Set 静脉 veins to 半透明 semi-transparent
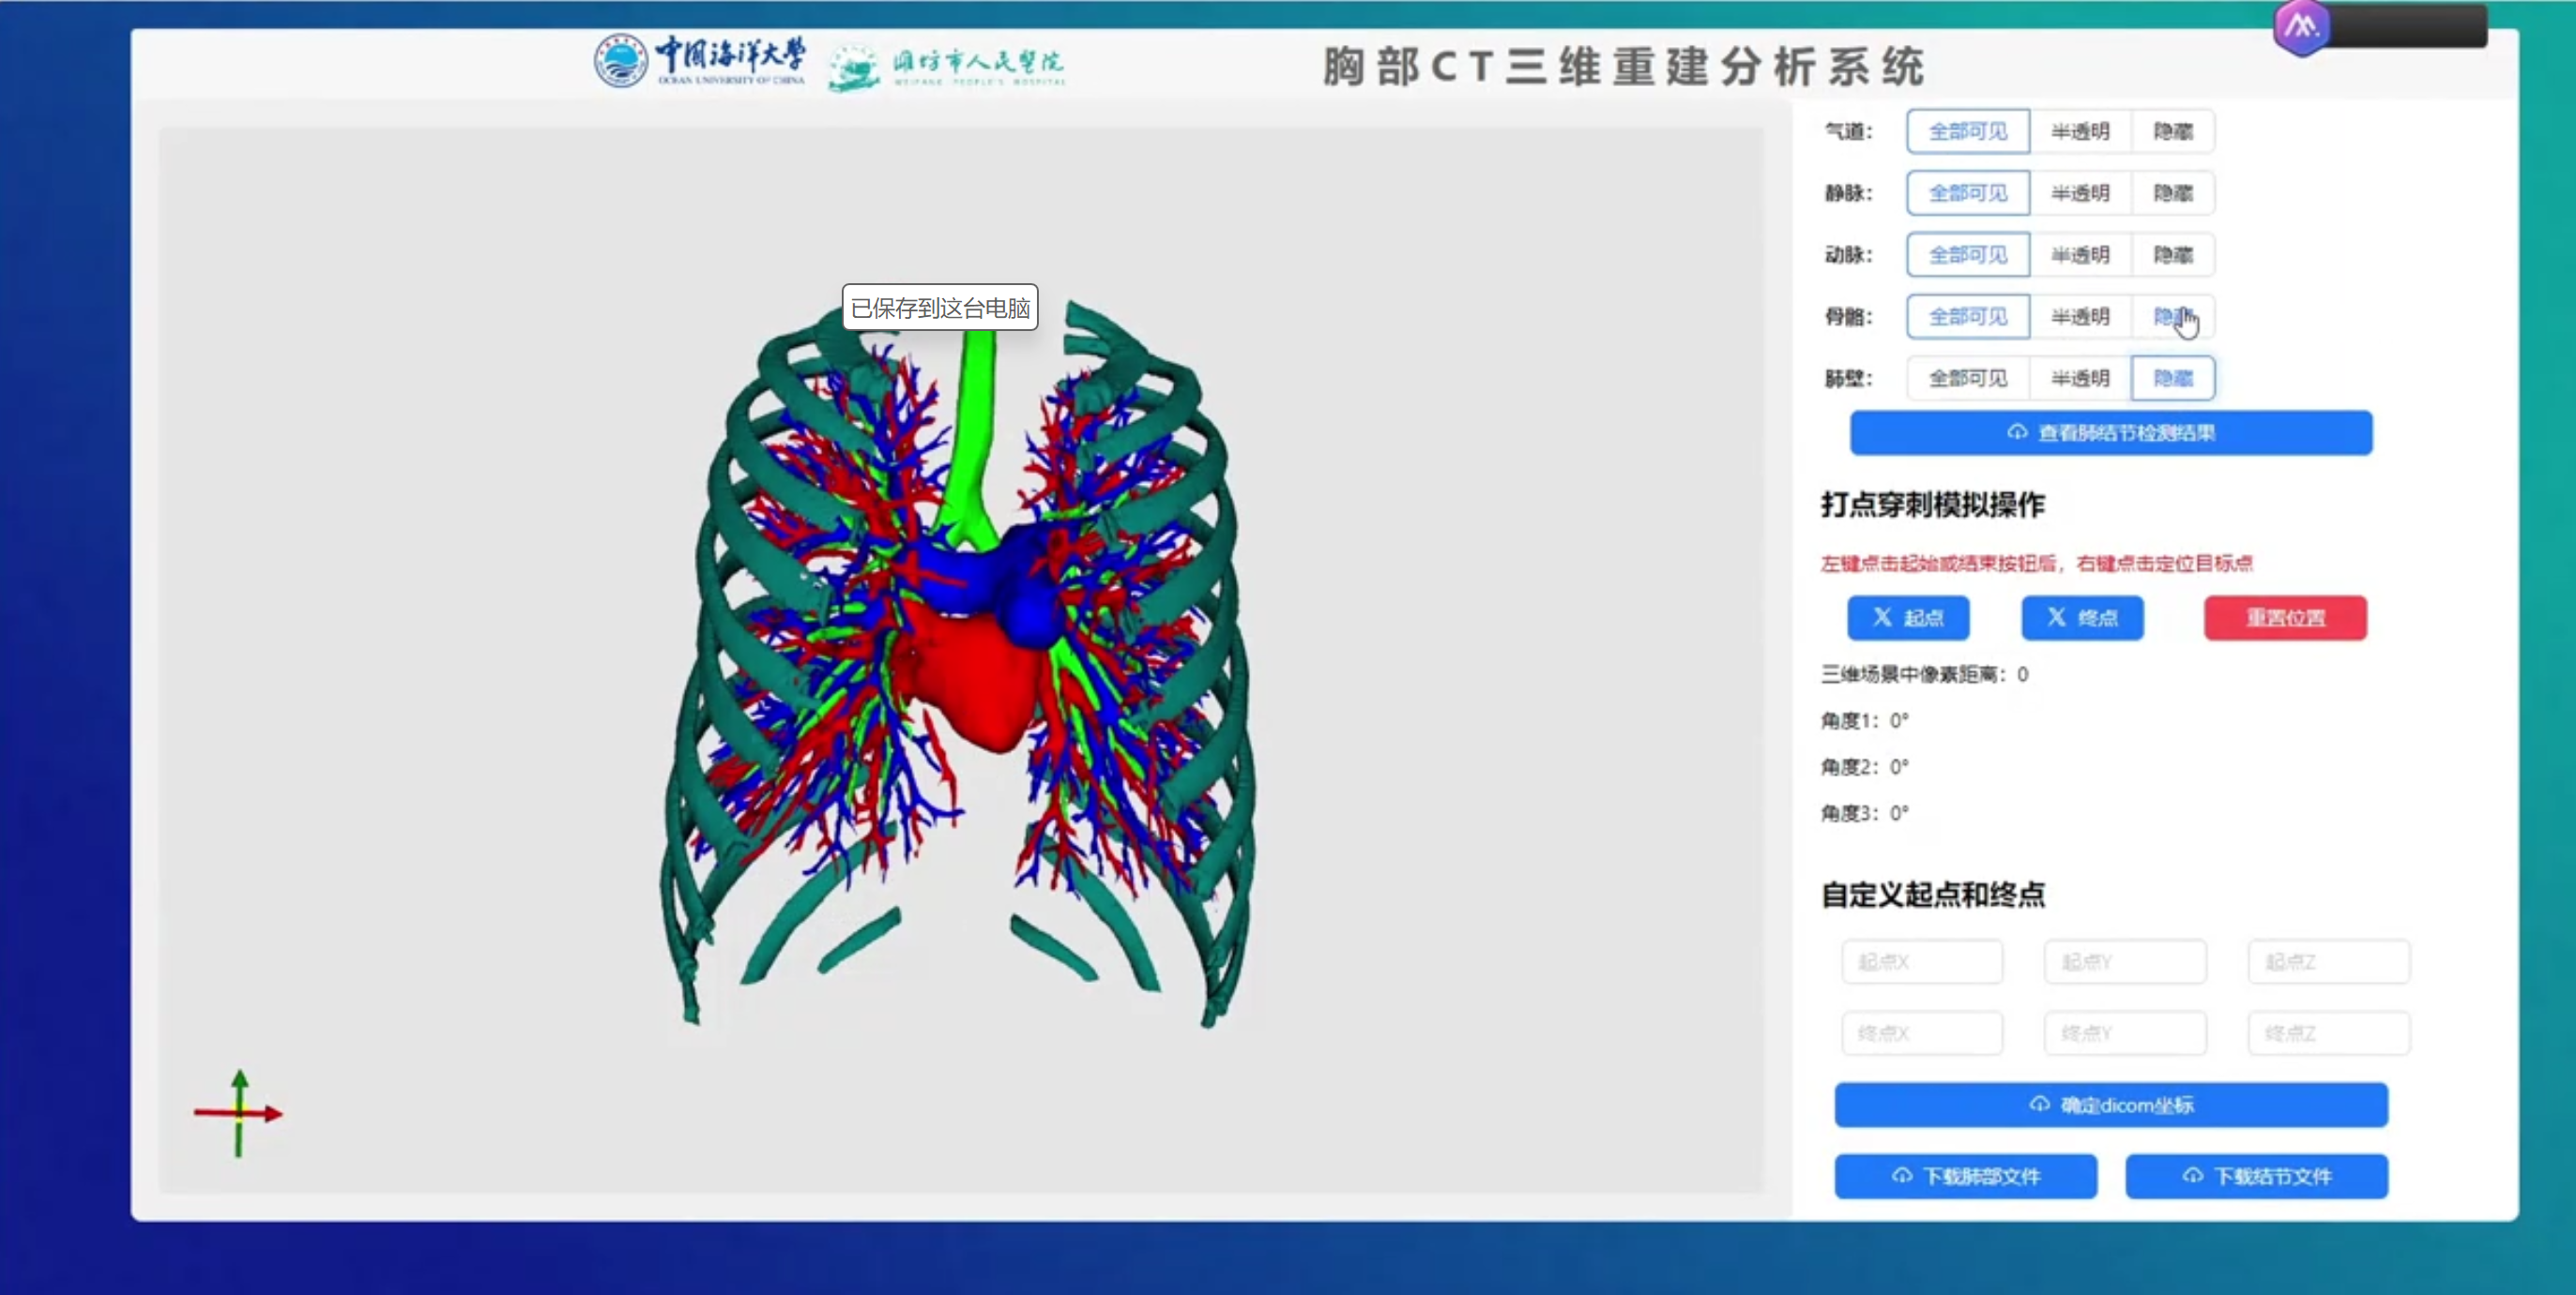This screenshot has height=1295, width=2576. point(2081,193)
